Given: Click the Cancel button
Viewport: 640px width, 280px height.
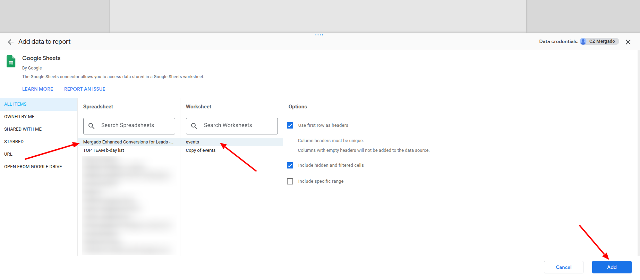Looking at the screenshot, I should 563,267.
